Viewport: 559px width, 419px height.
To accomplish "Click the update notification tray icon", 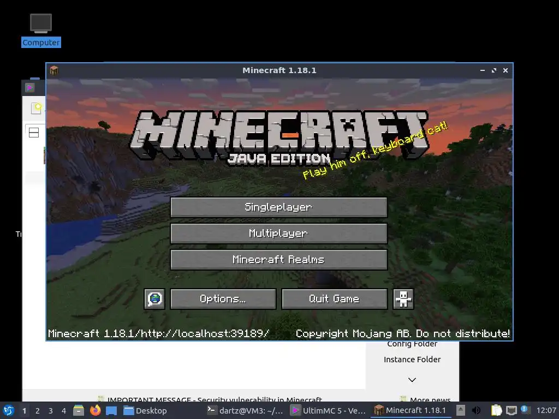I will [525, 410].
